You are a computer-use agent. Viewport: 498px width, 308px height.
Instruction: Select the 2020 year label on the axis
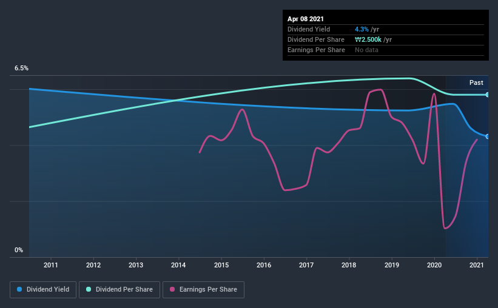click(434, 265)
